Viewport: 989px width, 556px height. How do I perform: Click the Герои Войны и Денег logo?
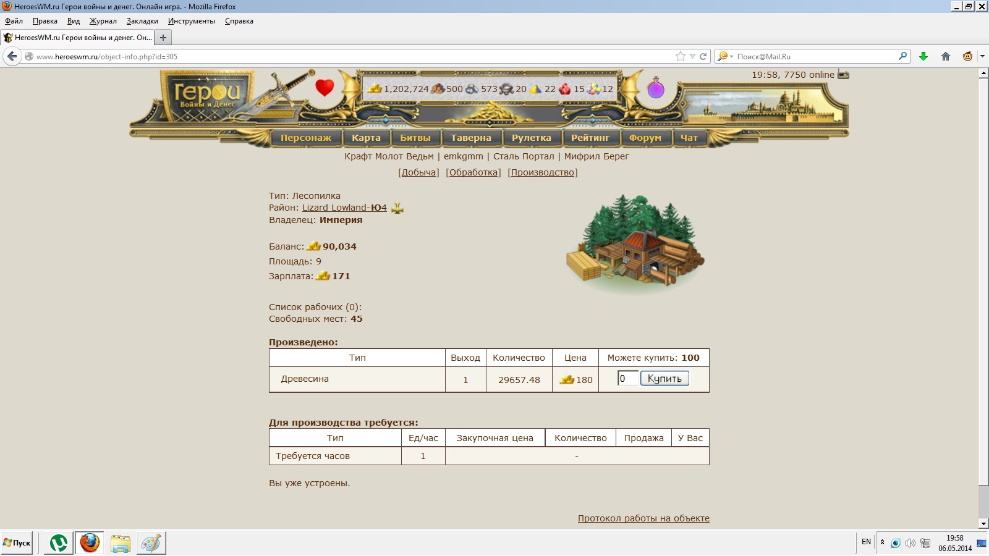(x=207, y=96)
